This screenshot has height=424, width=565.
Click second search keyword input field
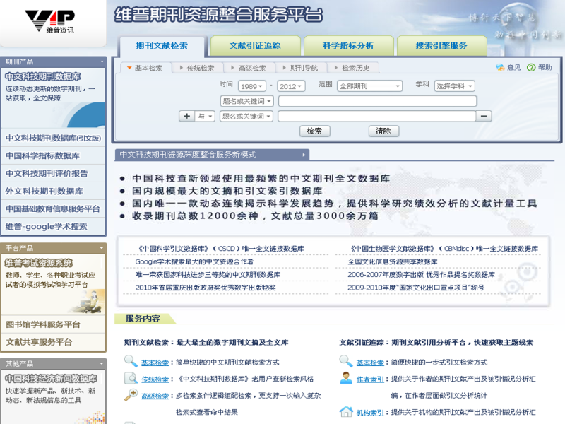point(377,116)
